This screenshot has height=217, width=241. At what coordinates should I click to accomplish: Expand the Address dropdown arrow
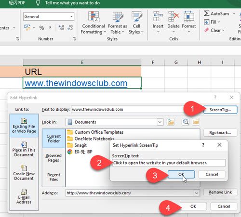pos(197,193)
